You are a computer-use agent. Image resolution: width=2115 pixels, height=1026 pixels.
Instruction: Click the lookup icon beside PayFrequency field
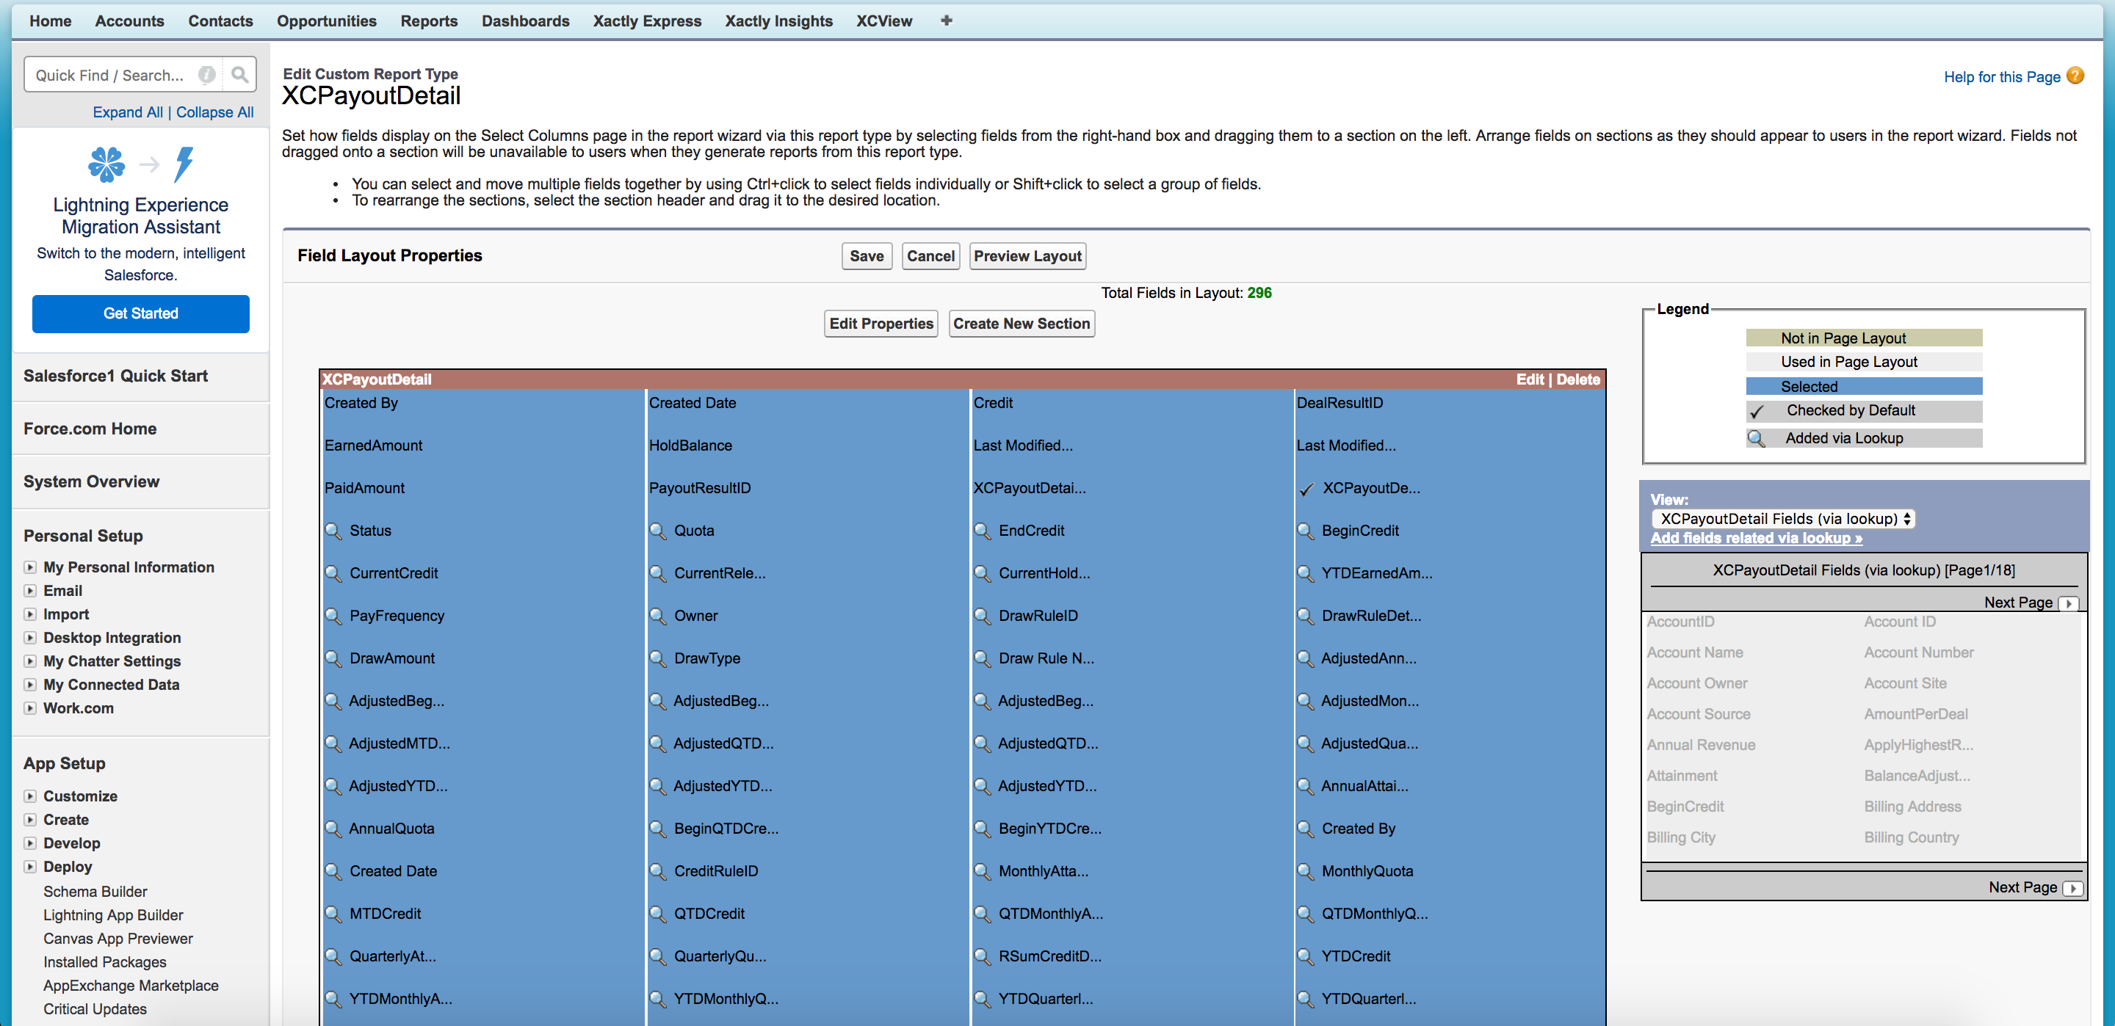click(x=333, y=616)
